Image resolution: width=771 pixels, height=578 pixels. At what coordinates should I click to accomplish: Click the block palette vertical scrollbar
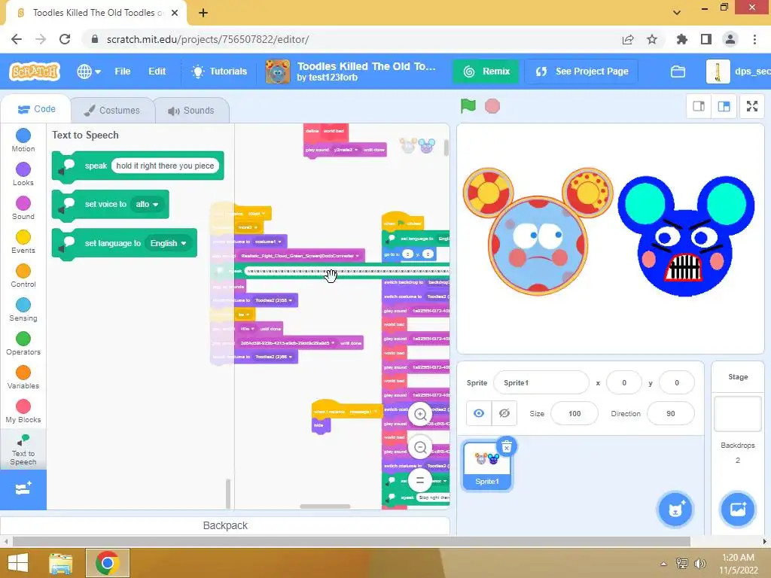[227, 494]
